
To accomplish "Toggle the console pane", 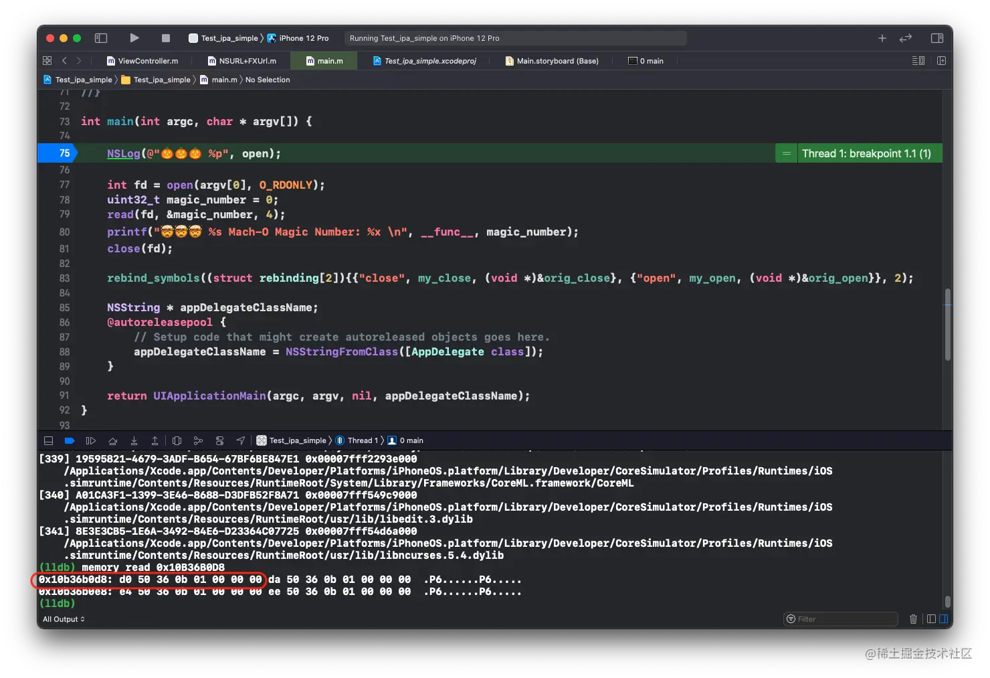I will (943, 619).
